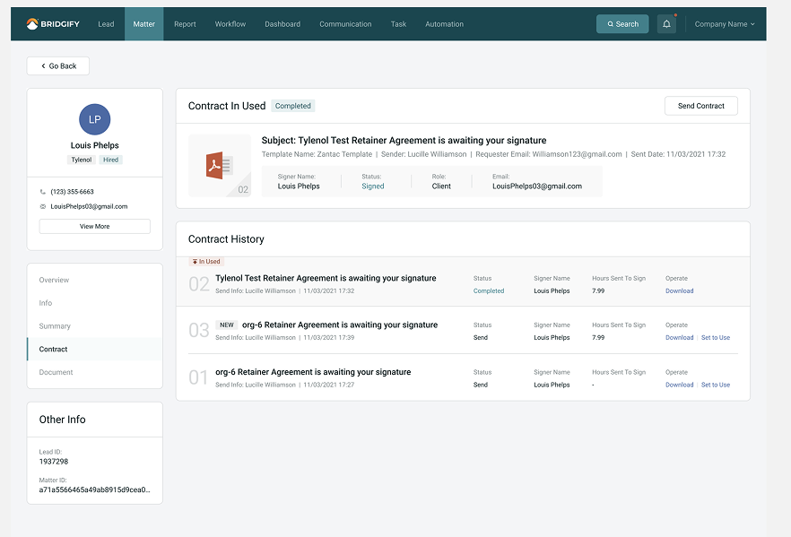Open the Report menu

pyautogui.click(x=185, y=23)
